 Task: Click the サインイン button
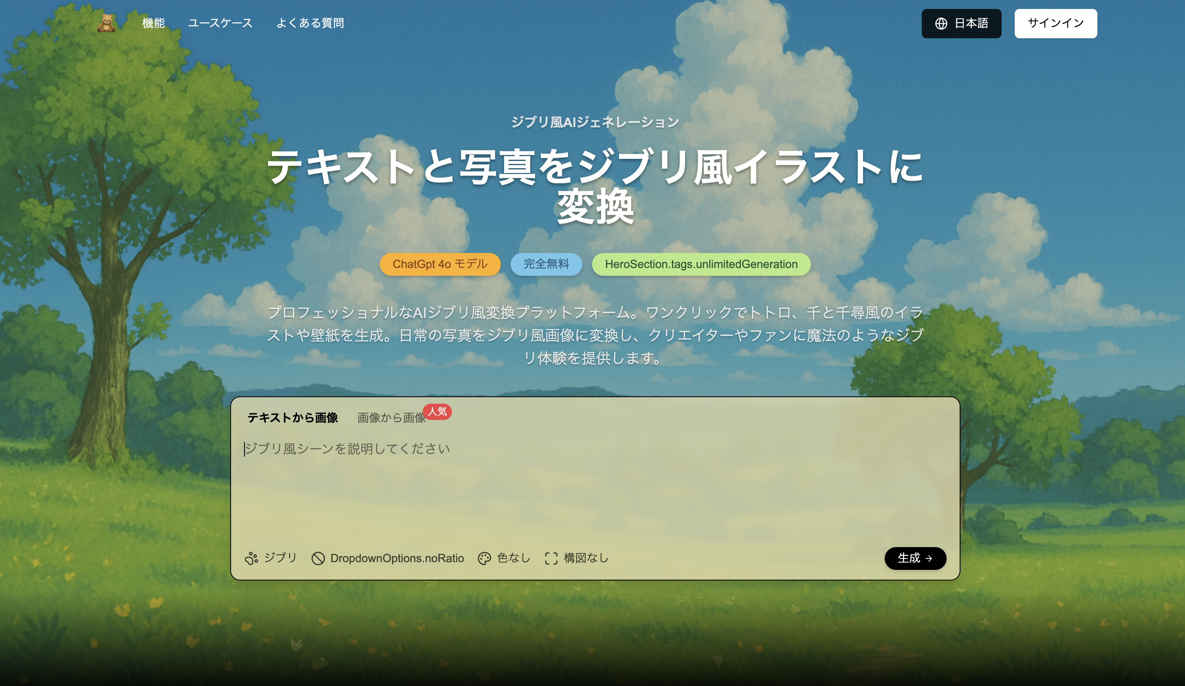point(1055,24)
